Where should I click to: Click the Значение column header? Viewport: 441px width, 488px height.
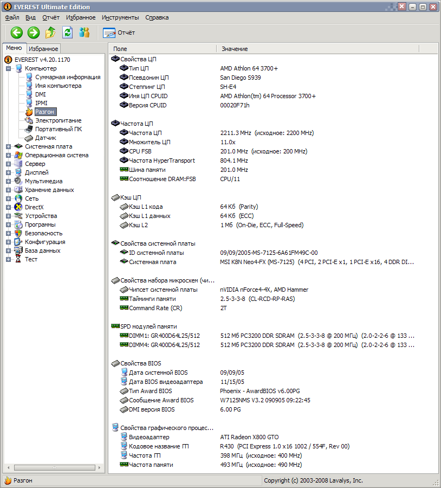(318, 49)
